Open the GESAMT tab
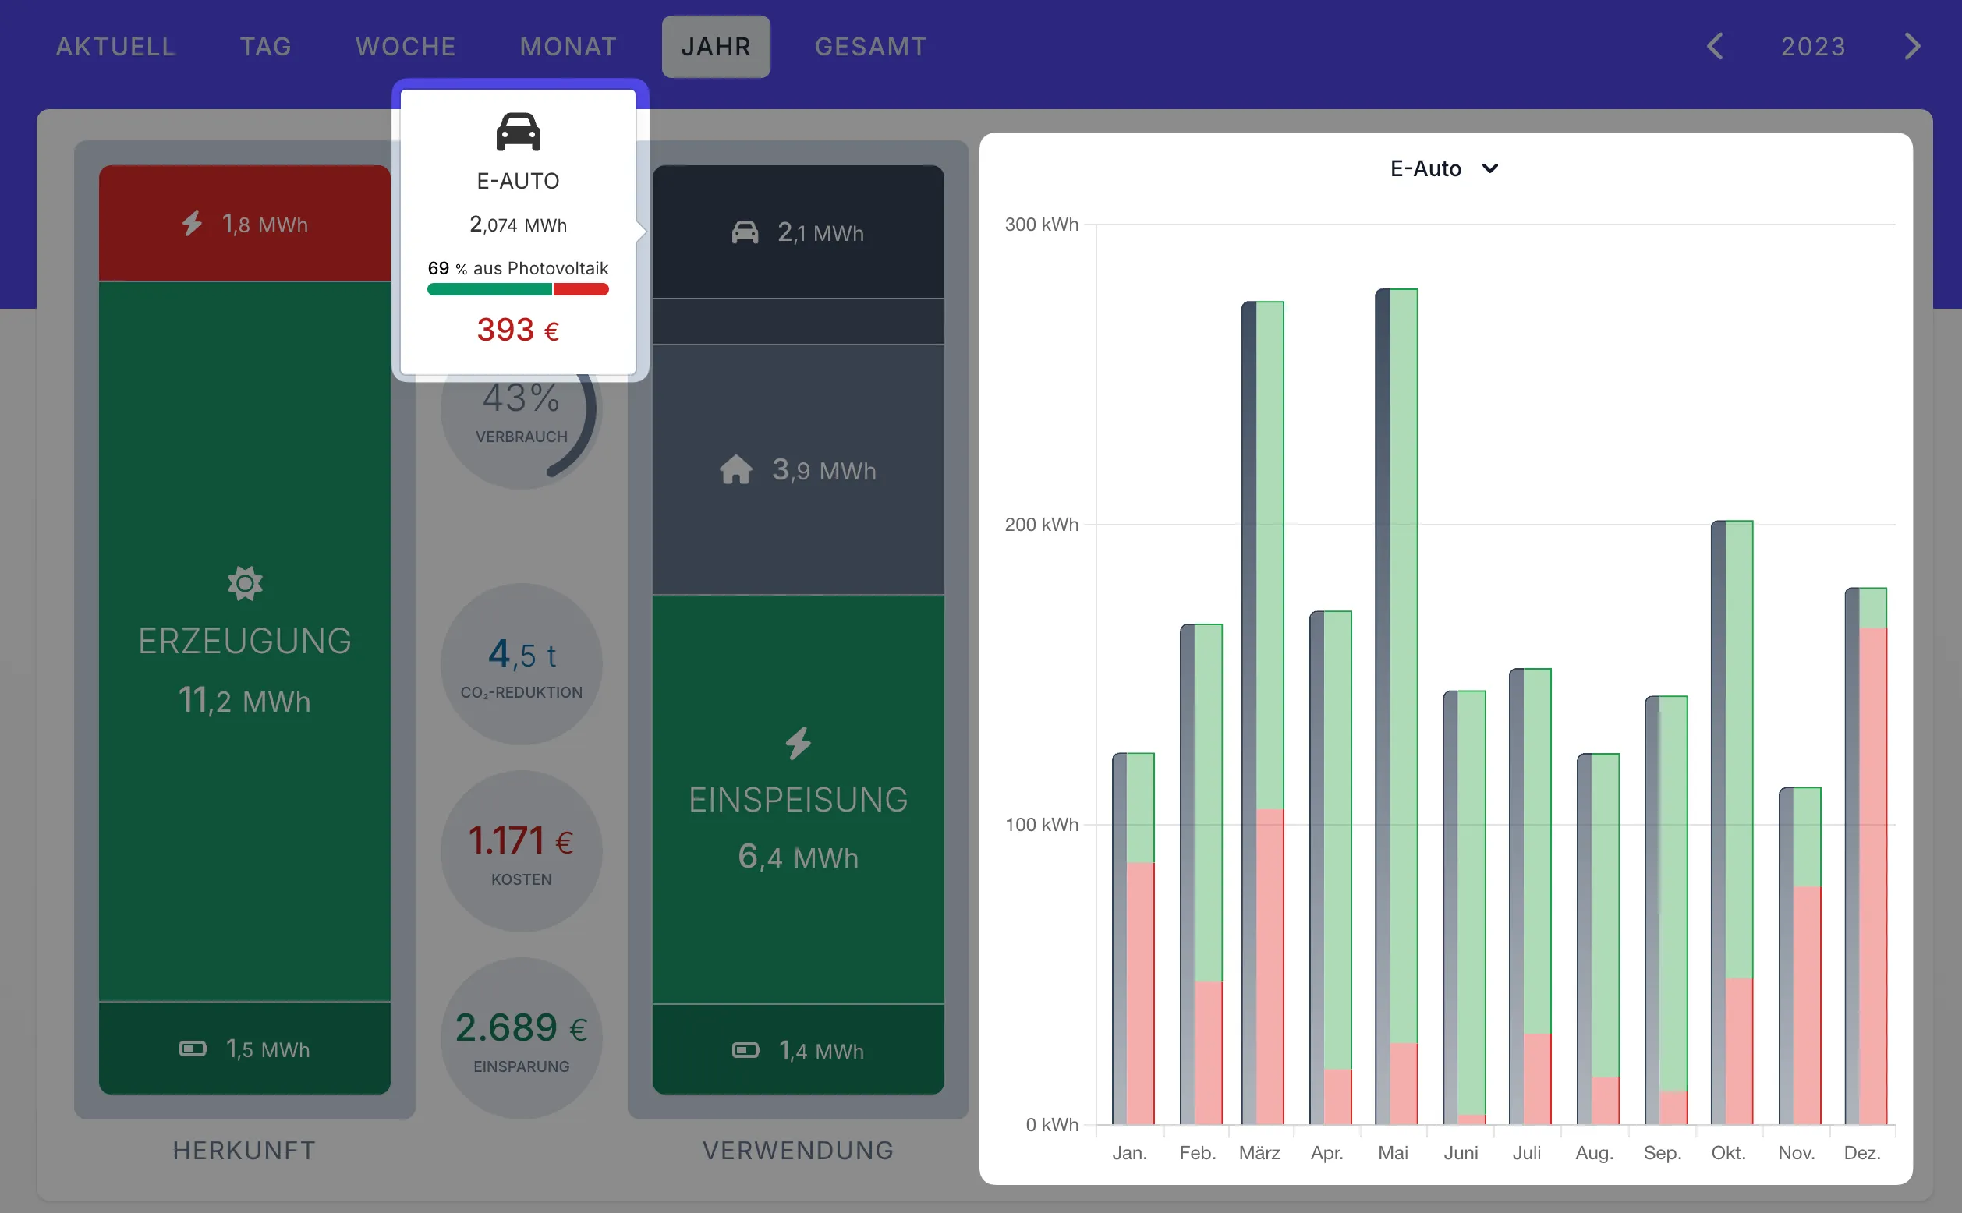 pos(871,47)
